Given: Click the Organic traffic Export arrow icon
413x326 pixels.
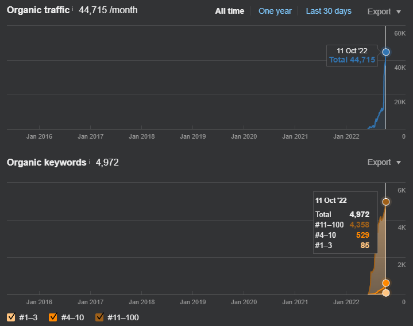Looking at the screenshot, I should pos(399,12).
